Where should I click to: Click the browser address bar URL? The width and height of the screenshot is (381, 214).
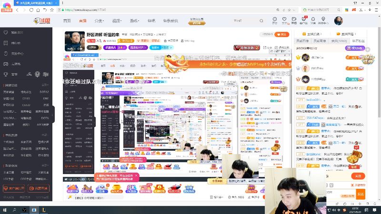[85, 10]
